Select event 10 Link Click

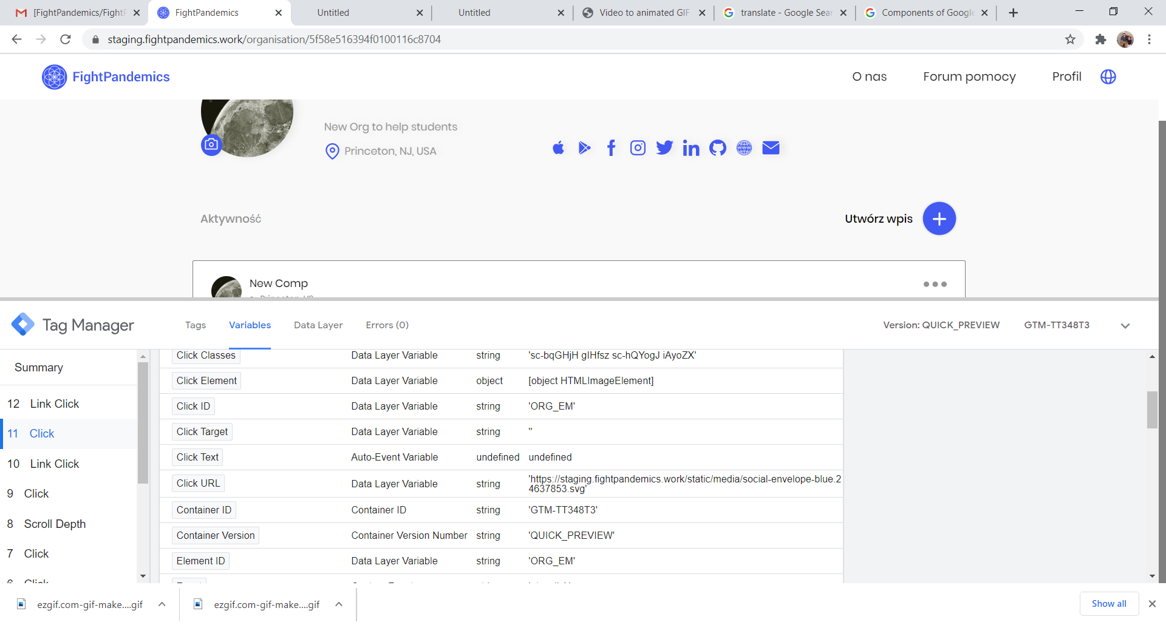(x=69, y=464)
